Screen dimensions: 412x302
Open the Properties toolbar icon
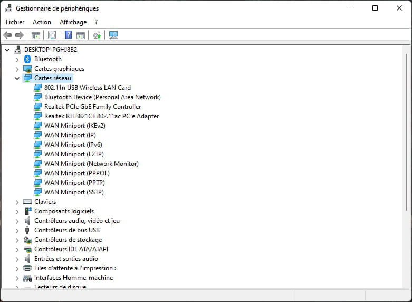pyautogui.click(x=52, y=35)
